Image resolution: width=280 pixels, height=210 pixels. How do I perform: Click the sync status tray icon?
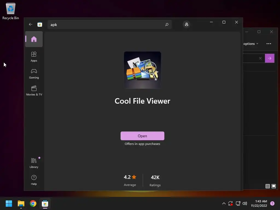coord(230,203)
